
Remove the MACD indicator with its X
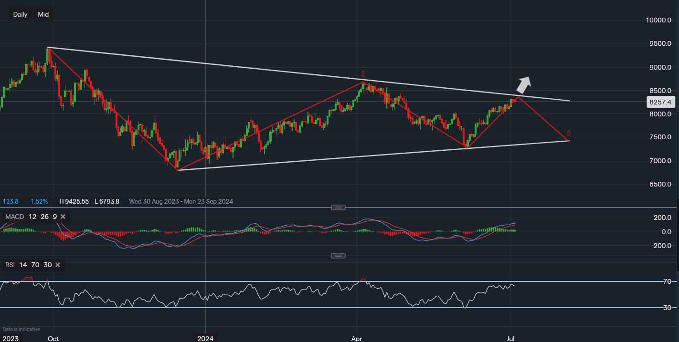63,217
